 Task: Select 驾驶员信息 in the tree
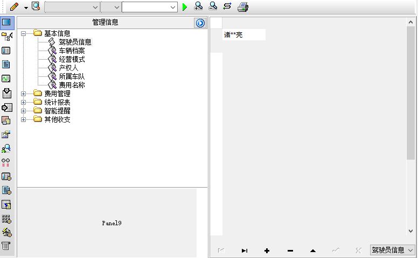coord(75,42)
